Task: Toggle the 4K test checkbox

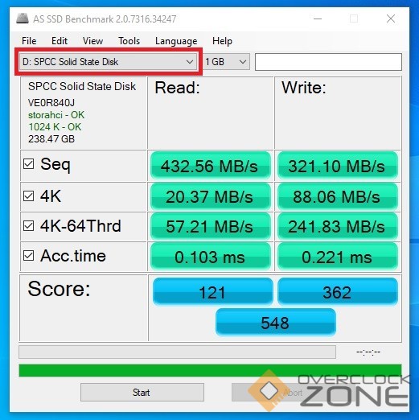Action: pyautogui.click(x=28, y=196)
